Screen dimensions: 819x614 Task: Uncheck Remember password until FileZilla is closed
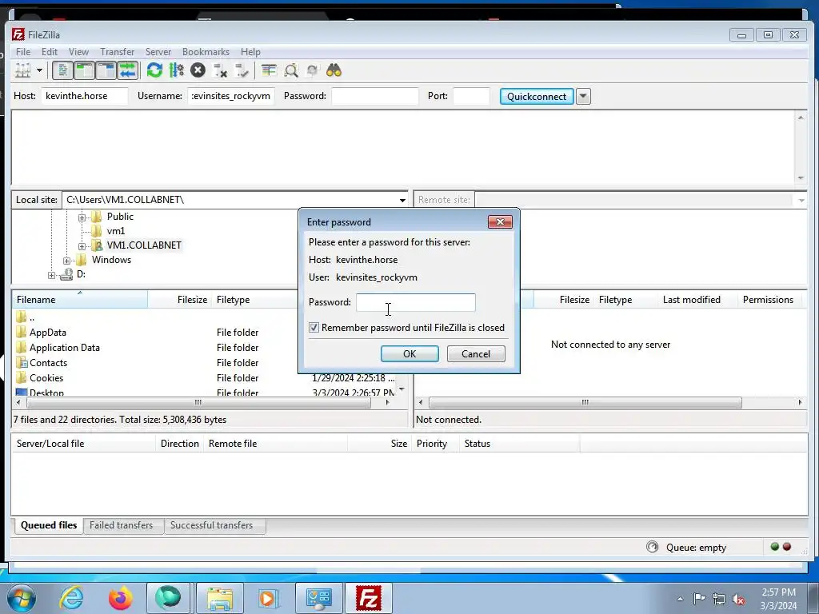coord(314,327)
